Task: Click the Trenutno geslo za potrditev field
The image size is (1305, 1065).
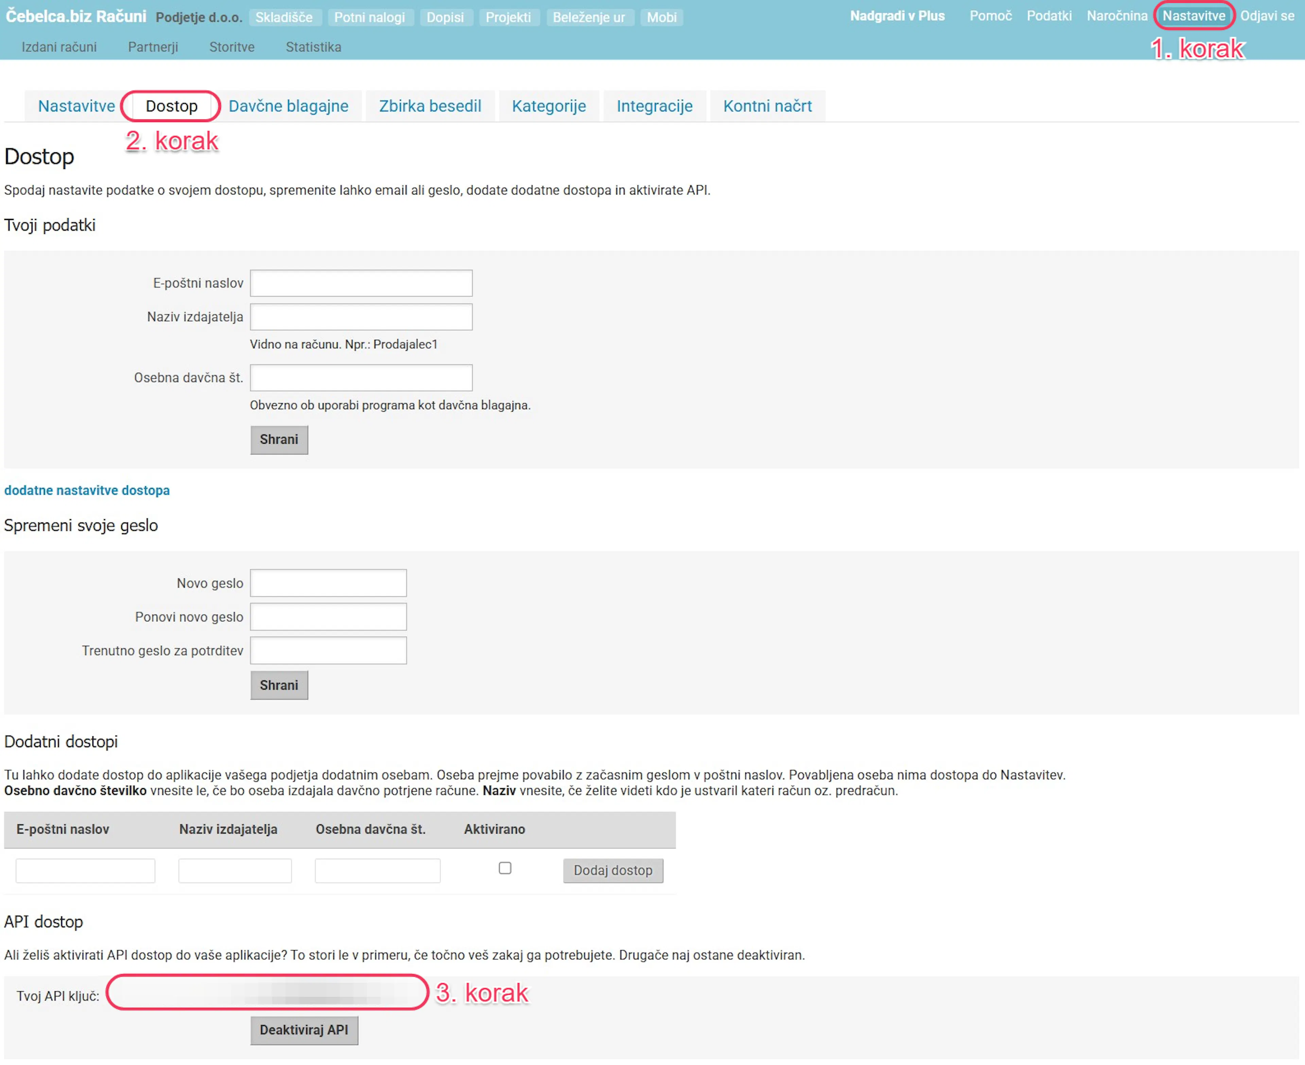Action: (x=328, y=651)
